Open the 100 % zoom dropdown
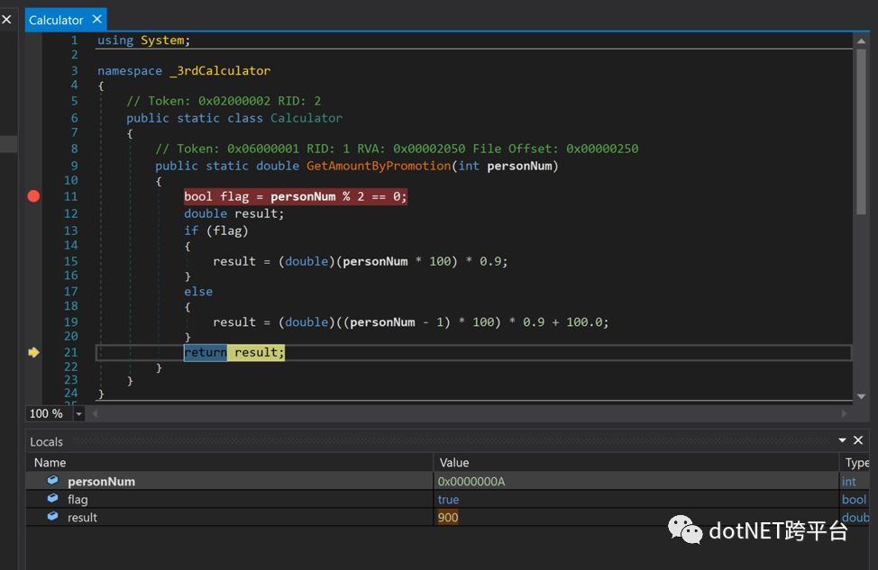Screen dimensions: 878x570 point(78,414)
